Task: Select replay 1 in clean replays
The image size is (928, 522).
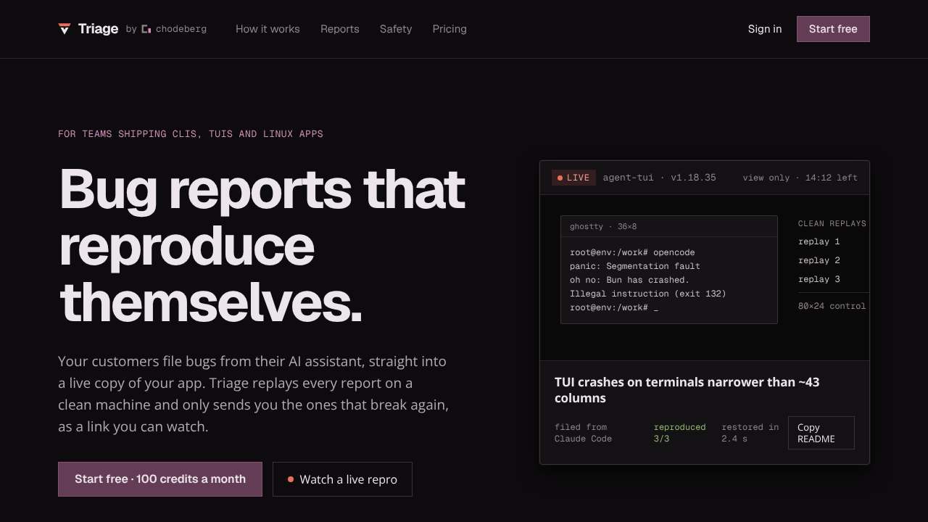Action: [819, 241]
